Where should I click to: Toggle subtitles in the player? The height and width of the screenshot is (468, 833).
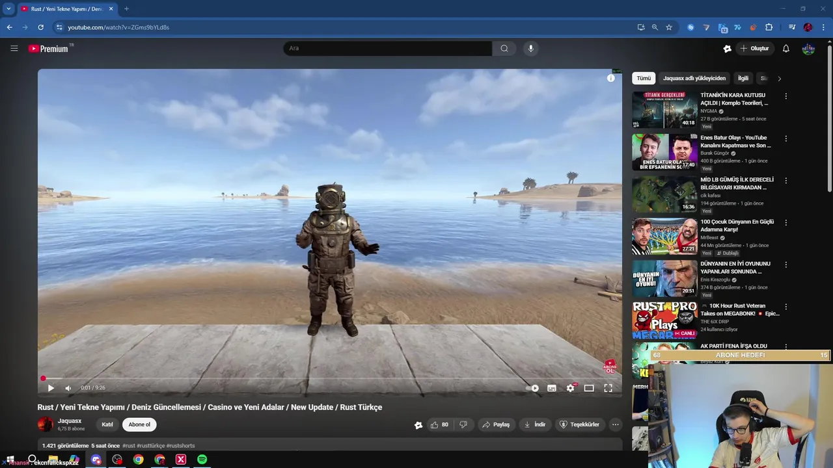coord(552,388)
